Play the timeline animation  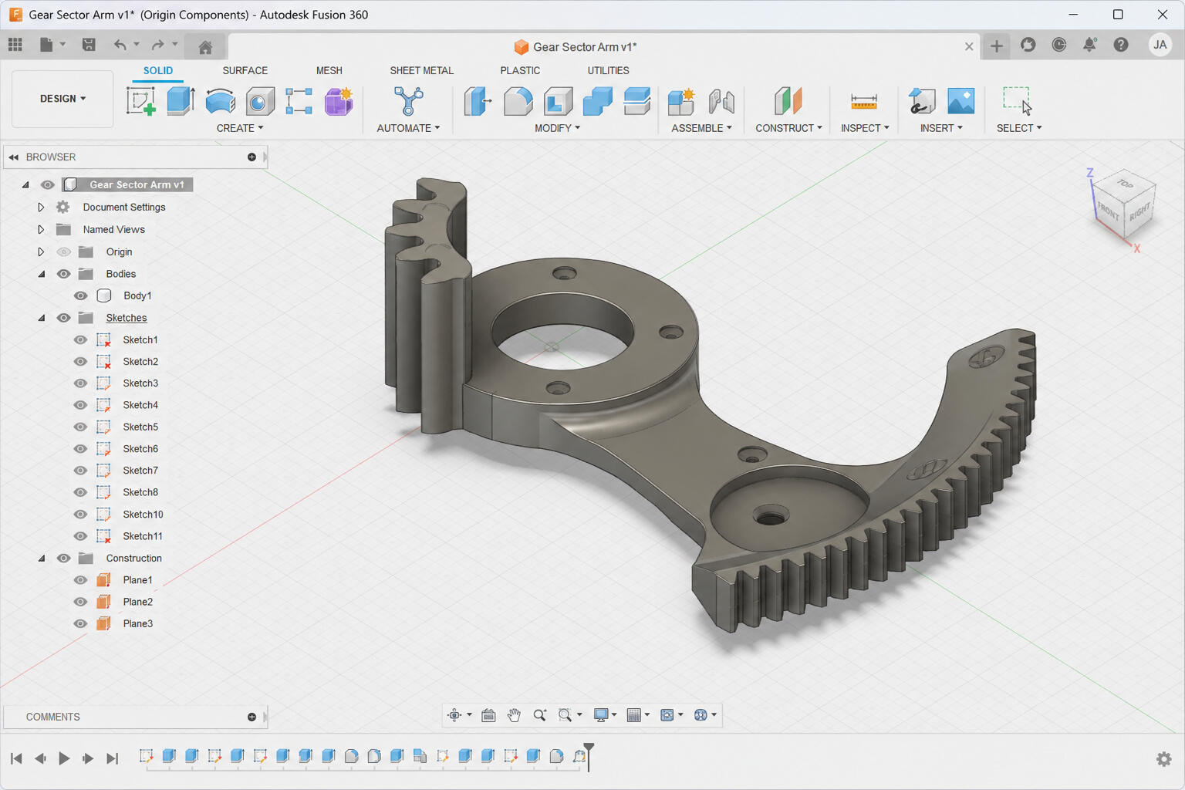[x=64, y=758]
